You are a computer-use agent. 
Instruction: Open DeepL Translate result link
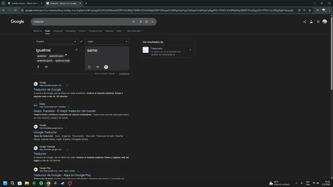tap(65, 111)
